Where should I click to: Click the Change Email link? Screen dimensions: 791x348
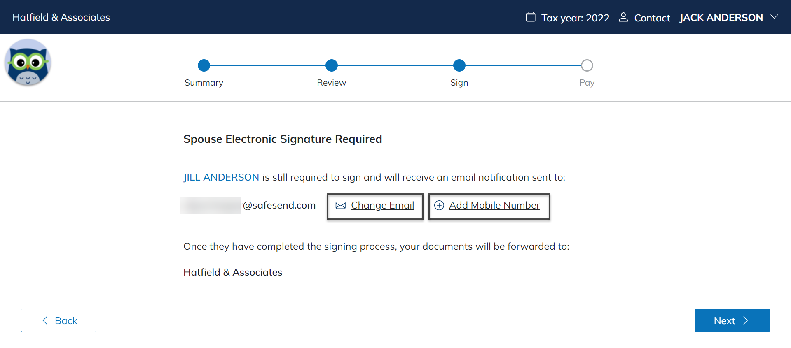coord(382,205)
